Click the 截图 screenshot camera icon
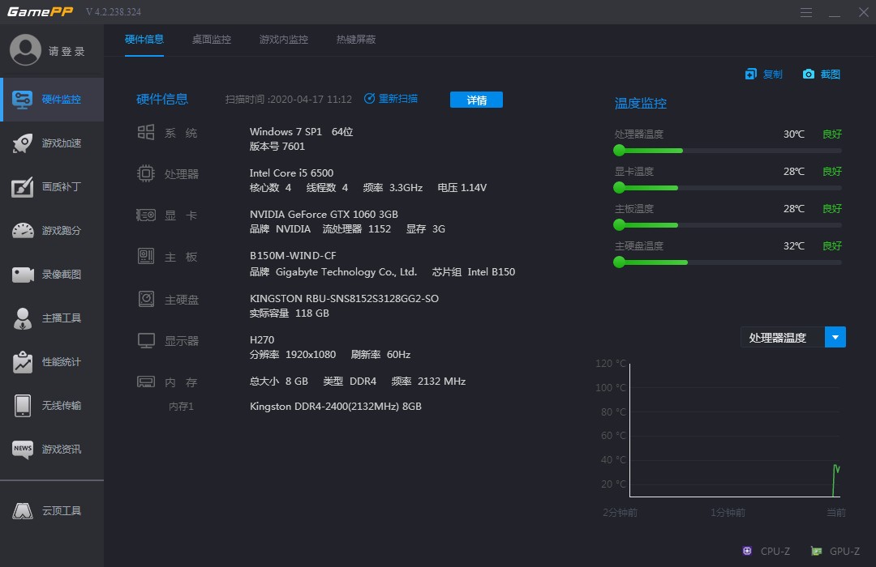 click(x=809, y=75)
